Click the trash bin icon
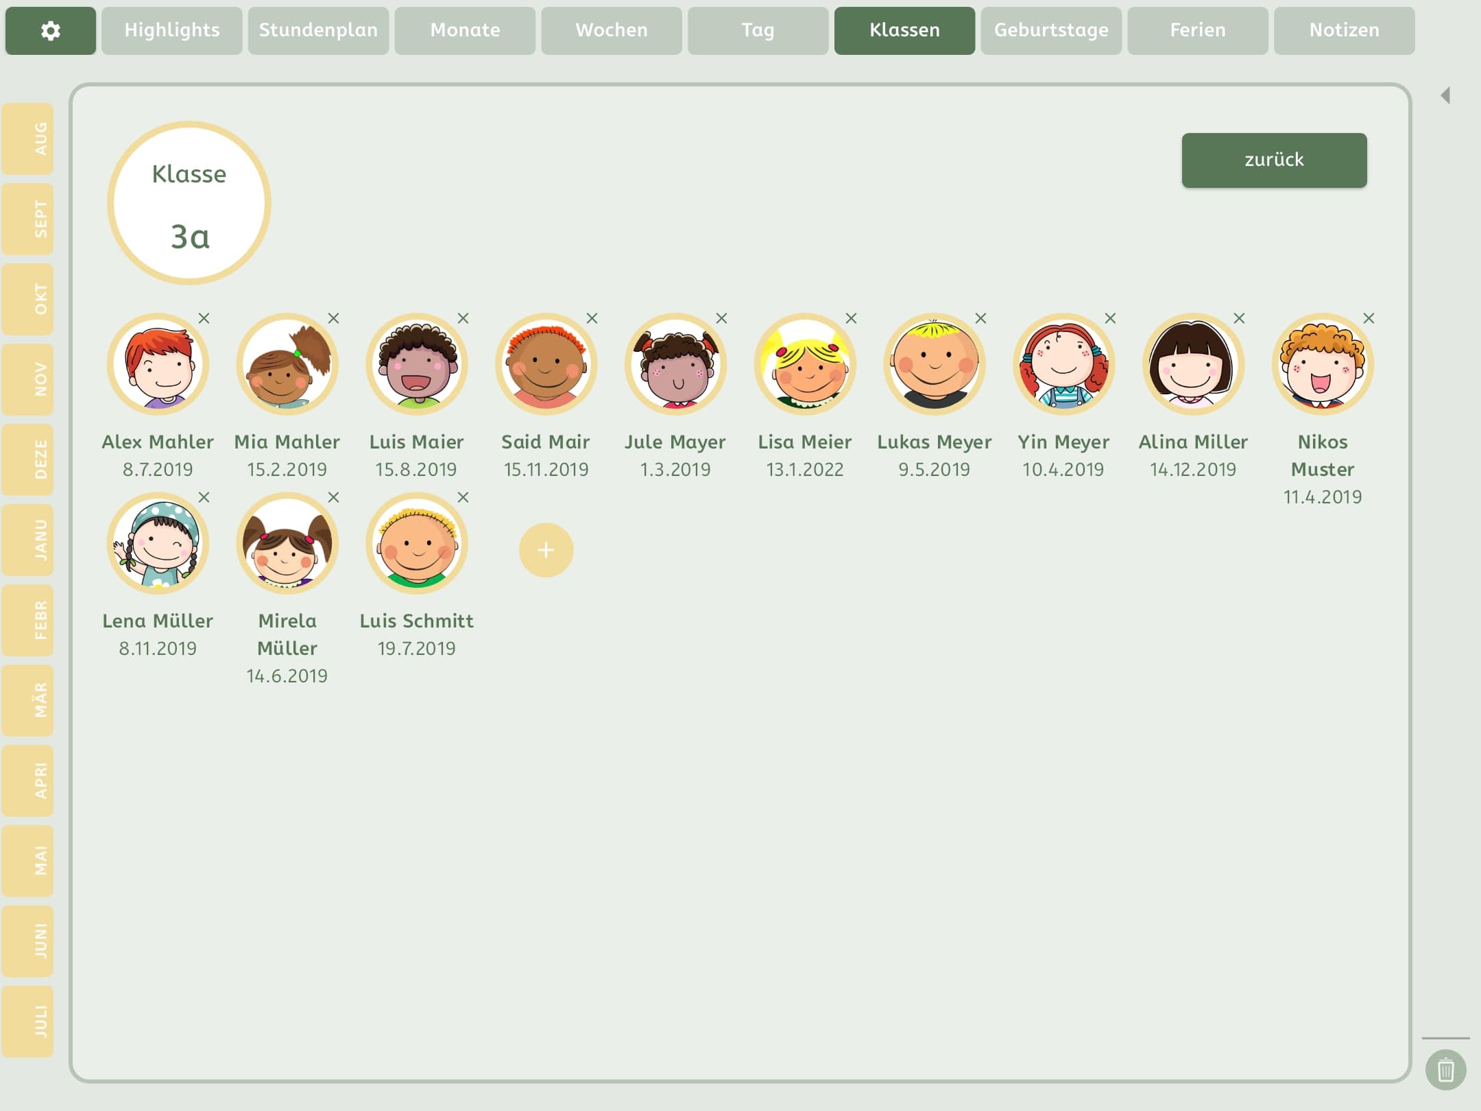Viewport: 1481px width, 1111px height. pos(1445,1069)
